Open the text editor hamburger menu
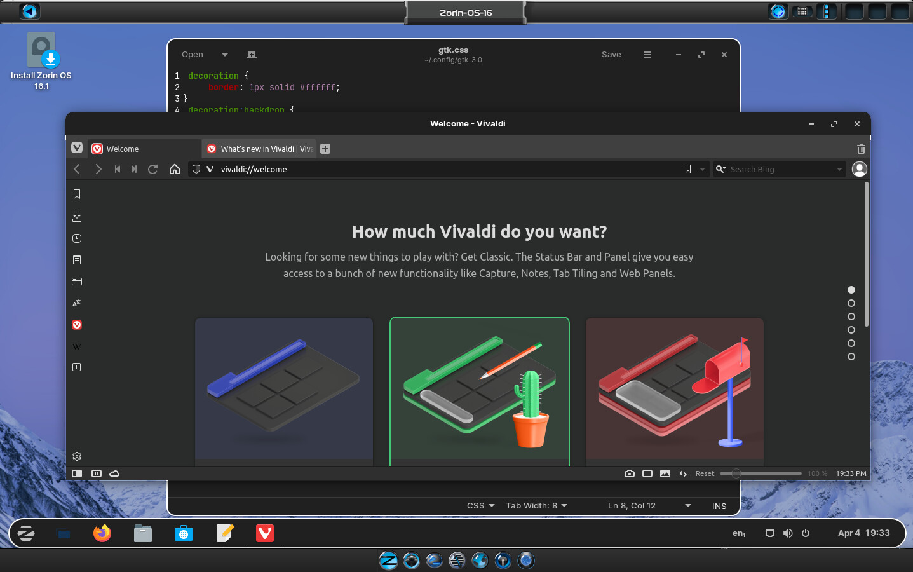This screenshot has width=913, height=572. pyautogui.click(x=647, y=55)
